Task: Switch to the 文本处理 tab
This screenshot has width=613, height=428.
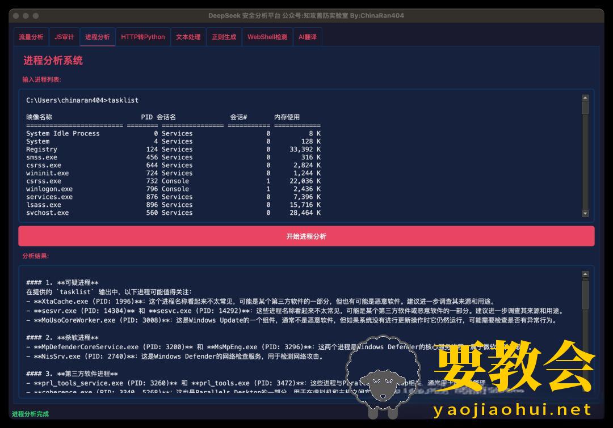Action: tap(188, 37)
